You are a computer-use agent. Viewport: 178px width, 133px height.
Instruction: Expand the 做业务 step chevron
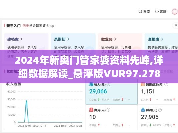point(115,39)
